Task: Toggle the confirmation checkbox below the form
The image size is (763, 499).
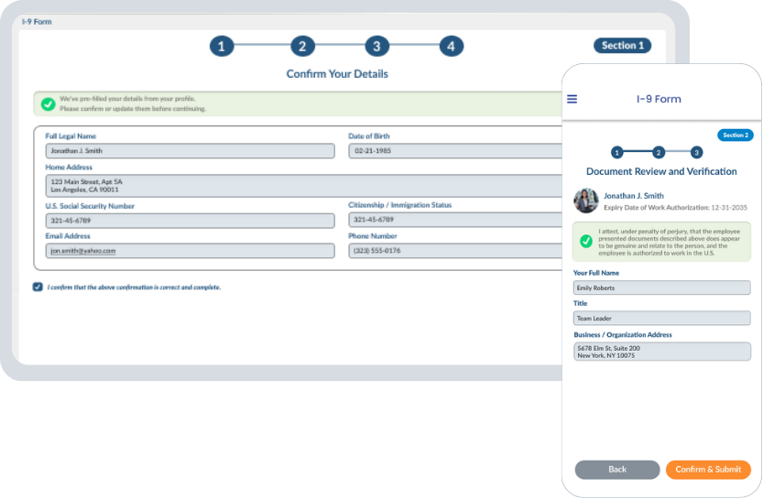Action: click(38, 287)
